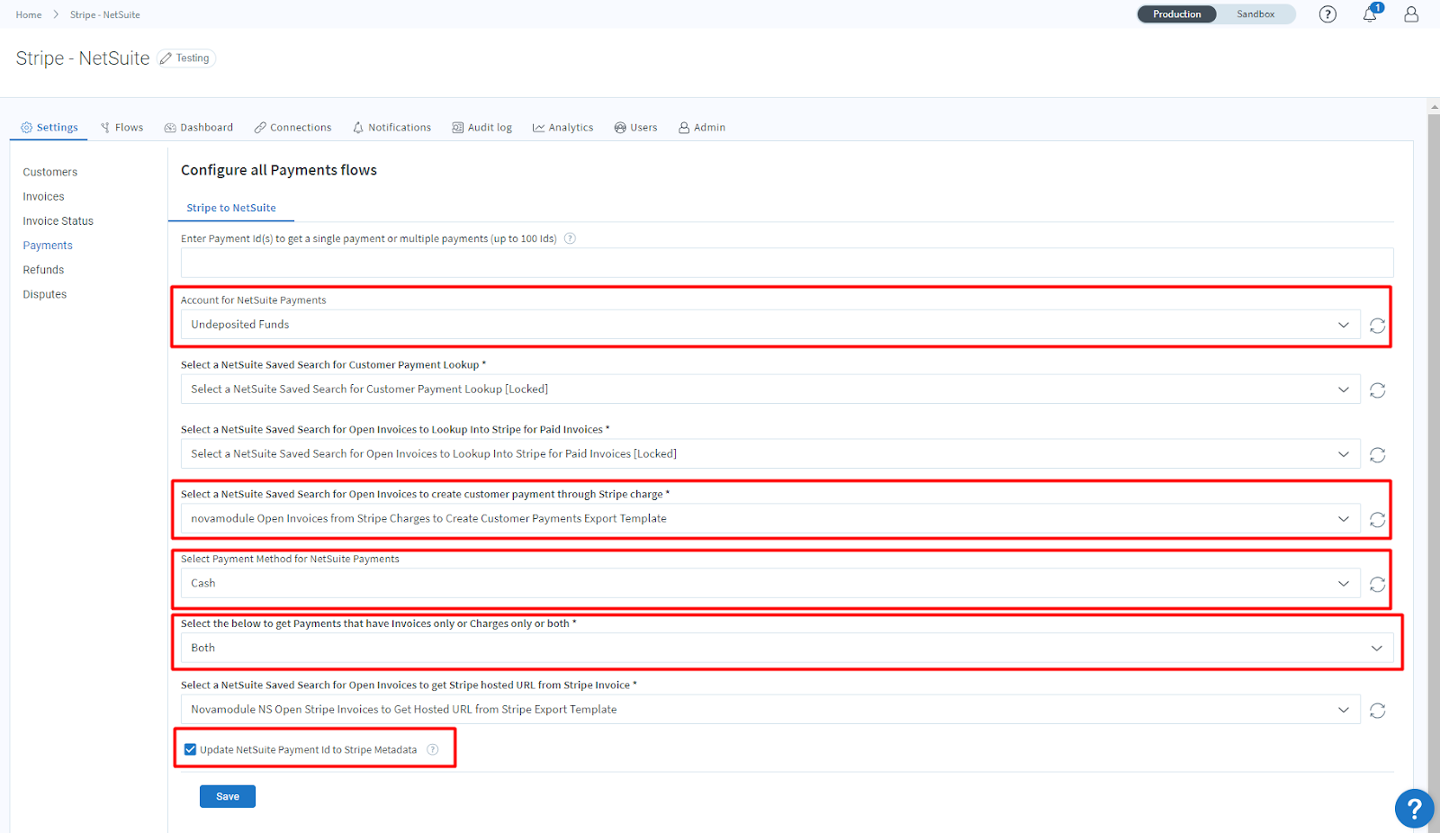Select the Stripe to NetSuite sub-tab

pyautogui.click(x=231, y=208)
